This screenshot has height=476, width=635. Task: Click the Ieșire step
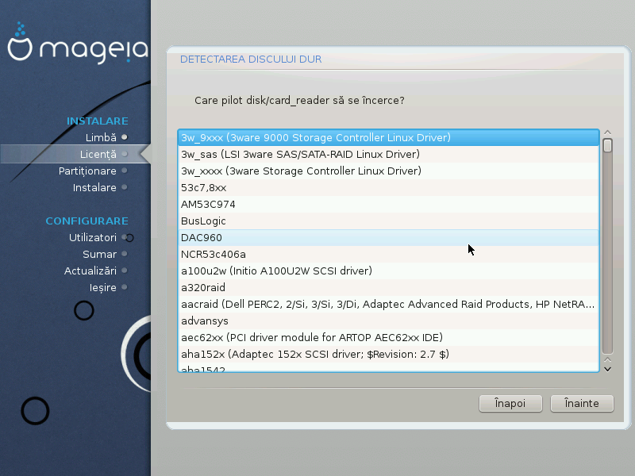(103, 288)
